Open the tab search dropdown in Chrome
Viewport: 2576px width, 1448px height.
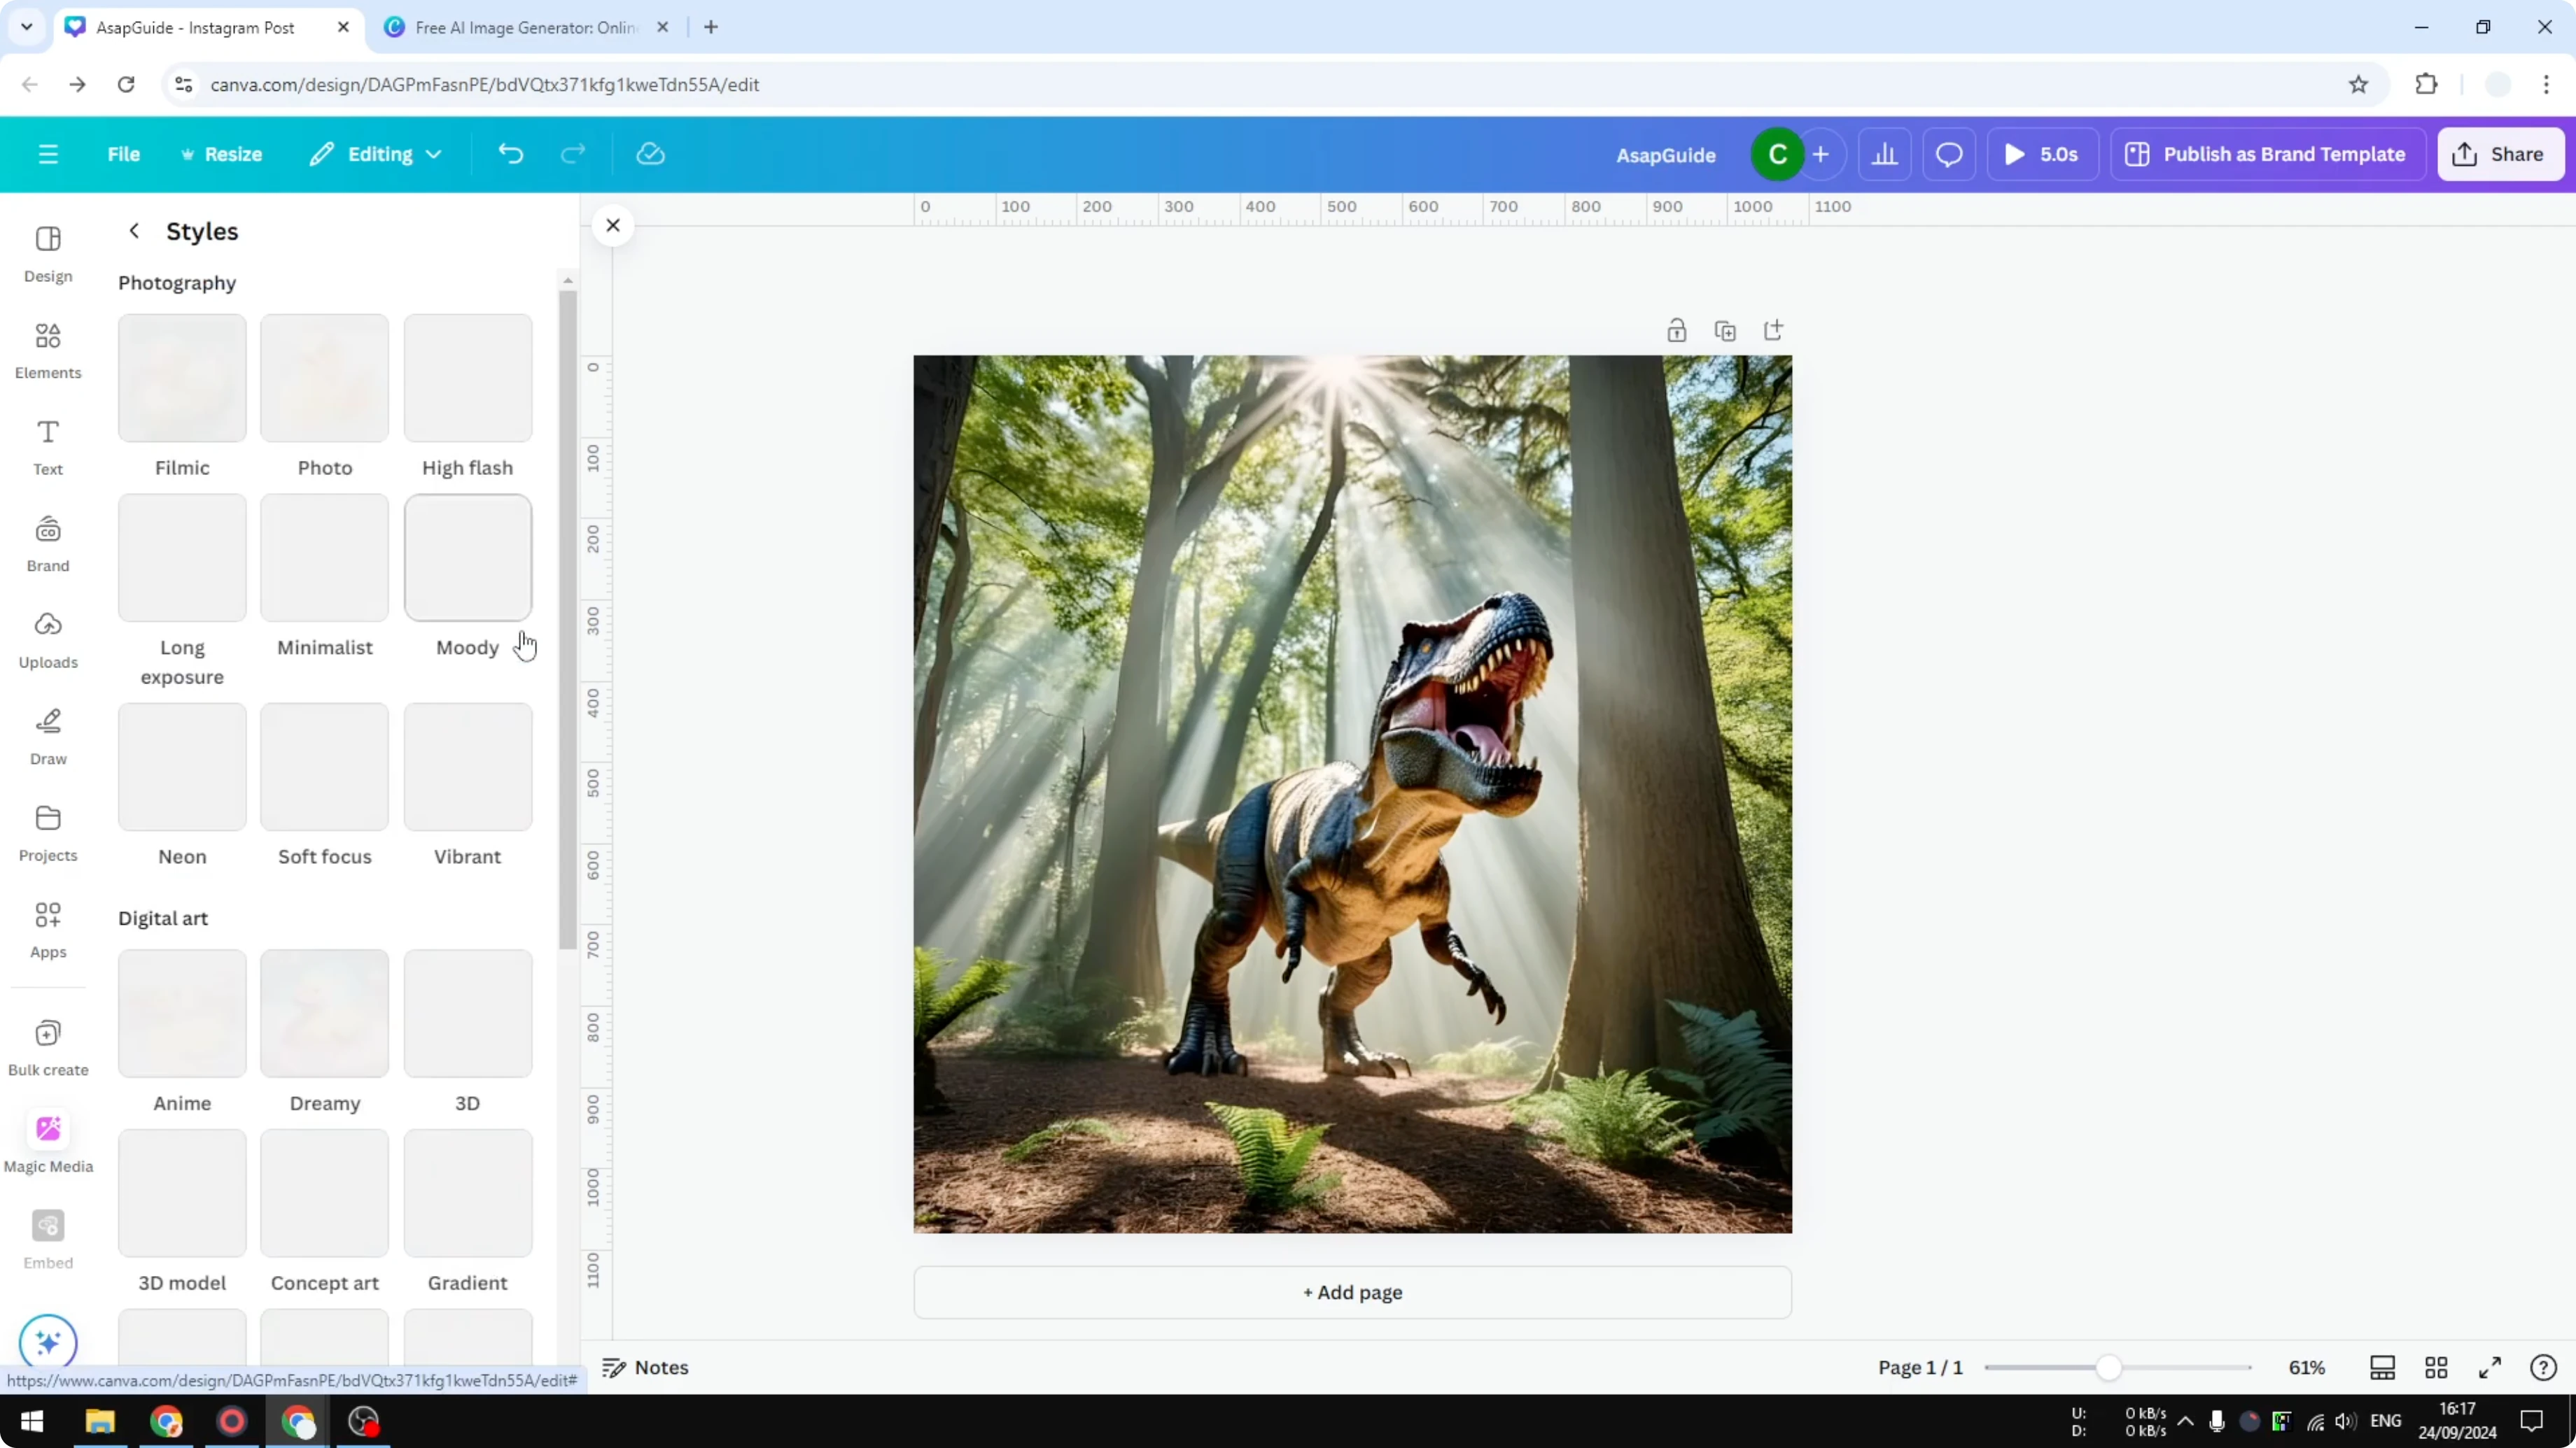pyautogui.click(x=27, y=27)
